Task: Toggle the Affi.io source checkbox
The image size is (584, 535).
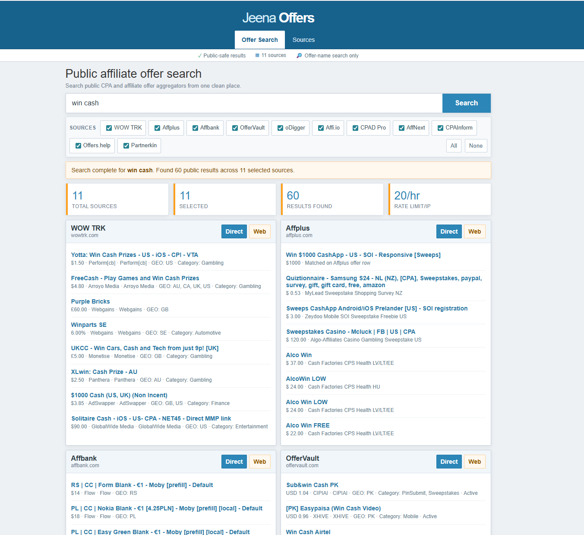Action: click(321, 128)
